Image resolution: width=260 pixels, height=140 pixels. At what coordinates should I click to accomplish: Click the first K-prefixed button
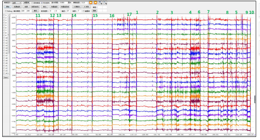77,7
